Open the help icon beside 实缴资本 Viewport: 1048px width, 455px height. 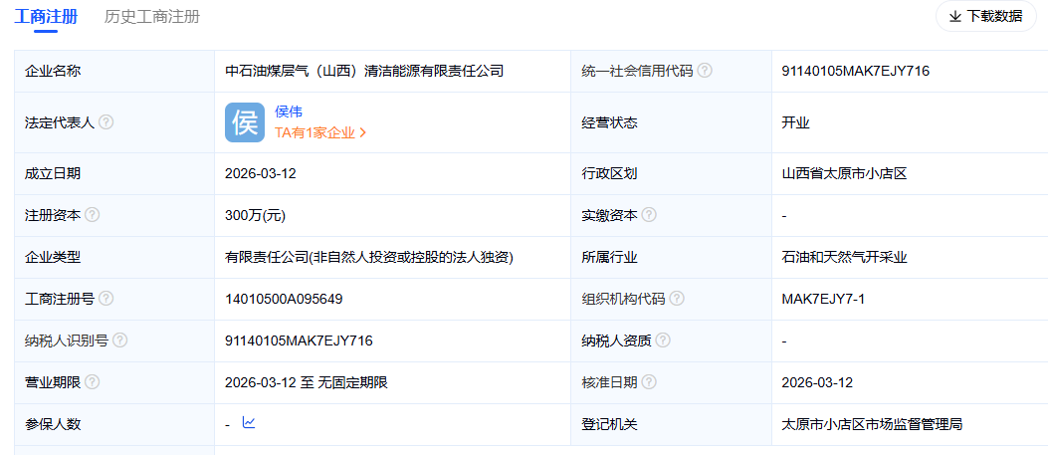coord(648,215)
